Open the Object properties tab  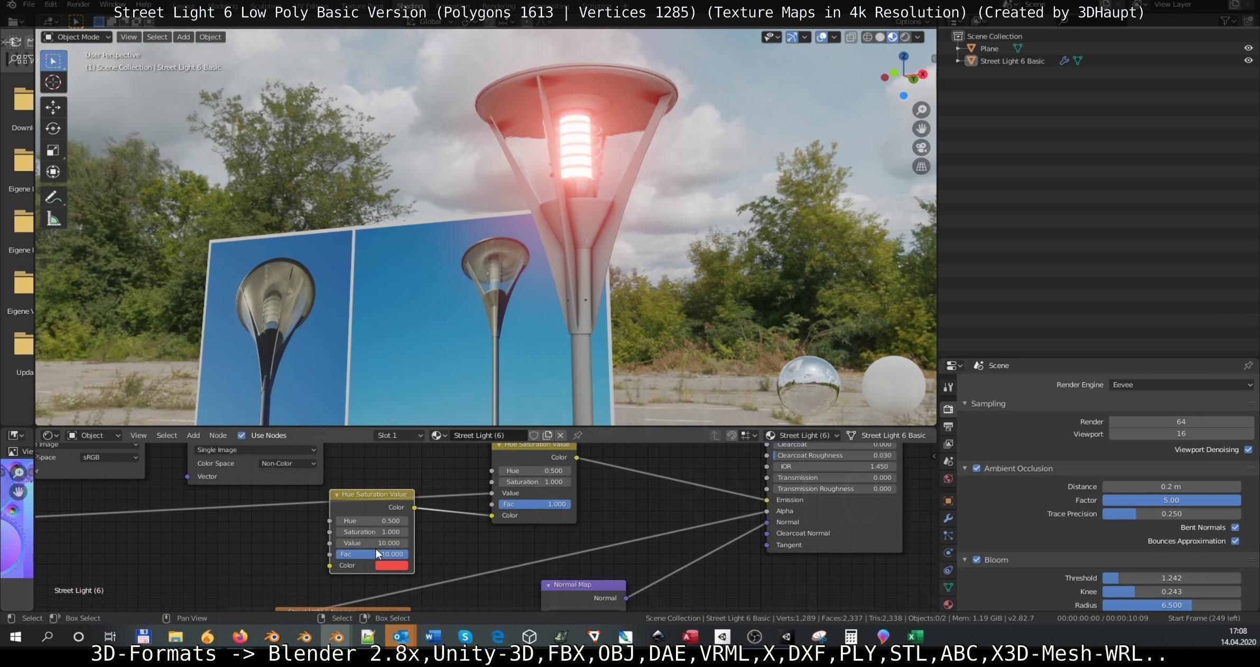[948, 501]
